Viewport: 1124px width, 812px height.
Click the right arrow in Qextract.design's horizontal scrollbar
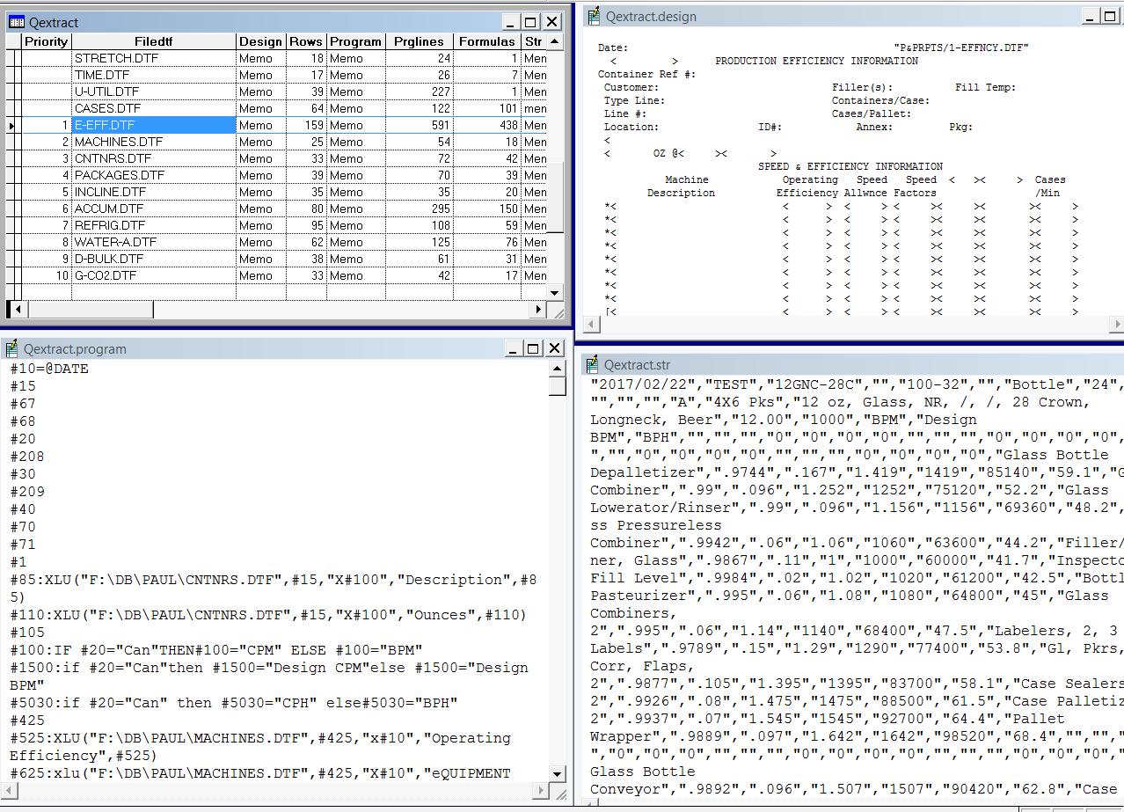(x=1117, y=325)
